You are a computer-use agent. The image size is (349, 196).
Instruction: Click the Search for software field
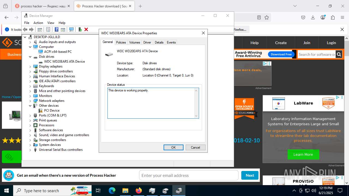click(317, 54)
